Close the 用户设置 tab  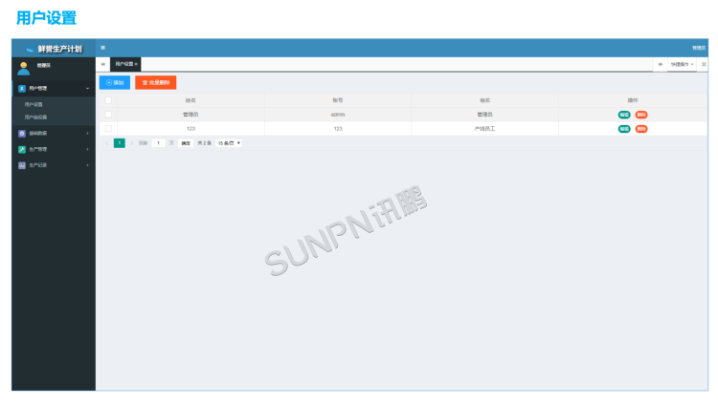137,64
